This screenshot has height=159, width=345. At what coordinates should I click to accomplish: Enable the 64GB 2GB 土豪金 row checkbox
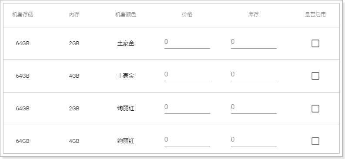[x=315, y=43]
